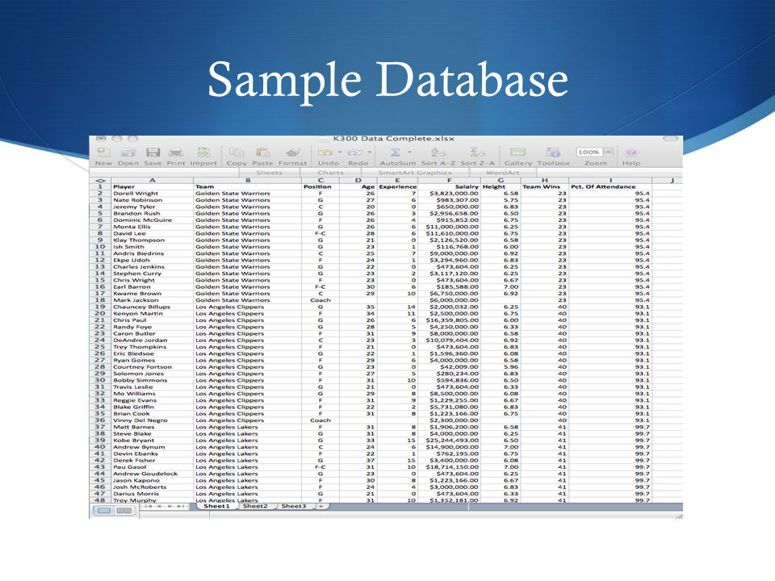The width and height of the screenshot is (775, 581).
Task: Go to the last sheet navigation arrow
Action: [x=180, y=507]
